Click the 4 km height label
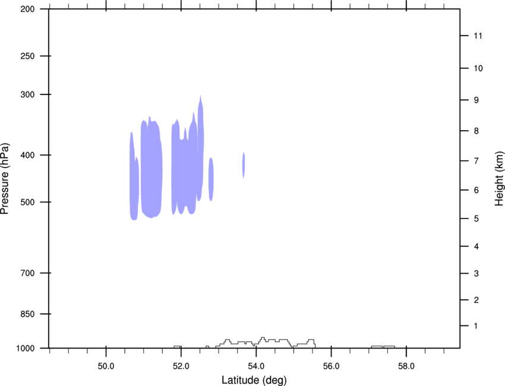The image size is (505, 386). click(x=476, y=246)
